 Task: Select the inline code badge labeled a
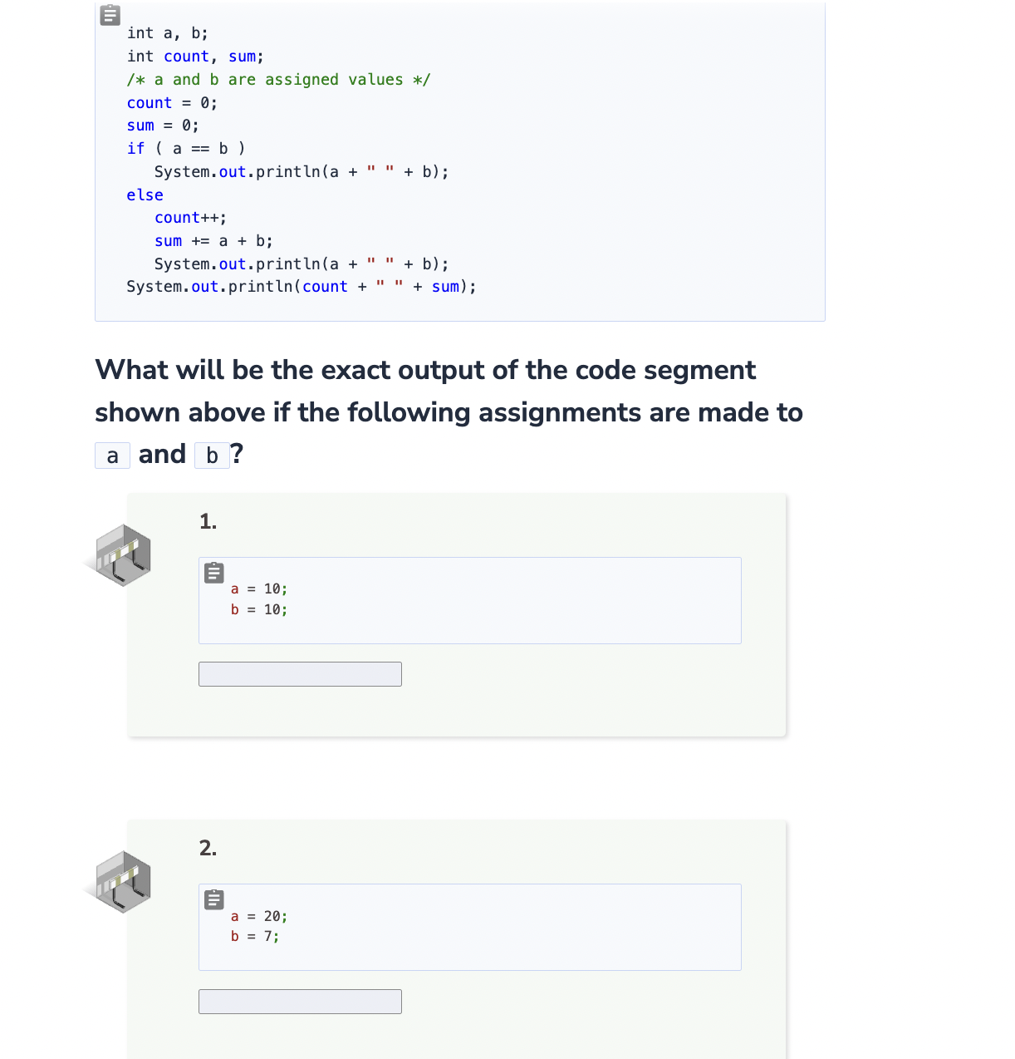click(112, 456)
